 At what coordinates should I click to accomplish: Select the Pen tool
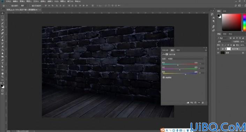(2, 60)
